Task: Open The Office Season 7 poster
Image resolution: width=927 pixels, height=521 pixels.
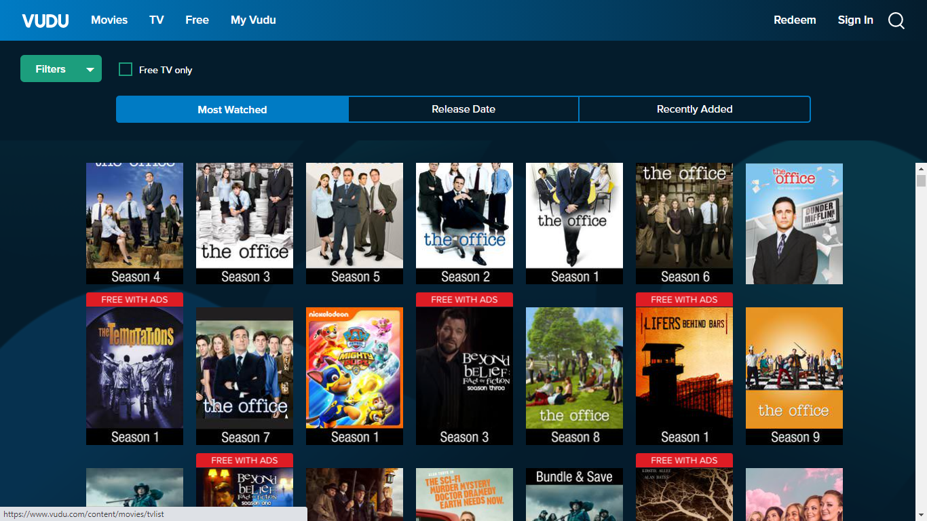Action: pyautogui.click(x=244, y=376)
